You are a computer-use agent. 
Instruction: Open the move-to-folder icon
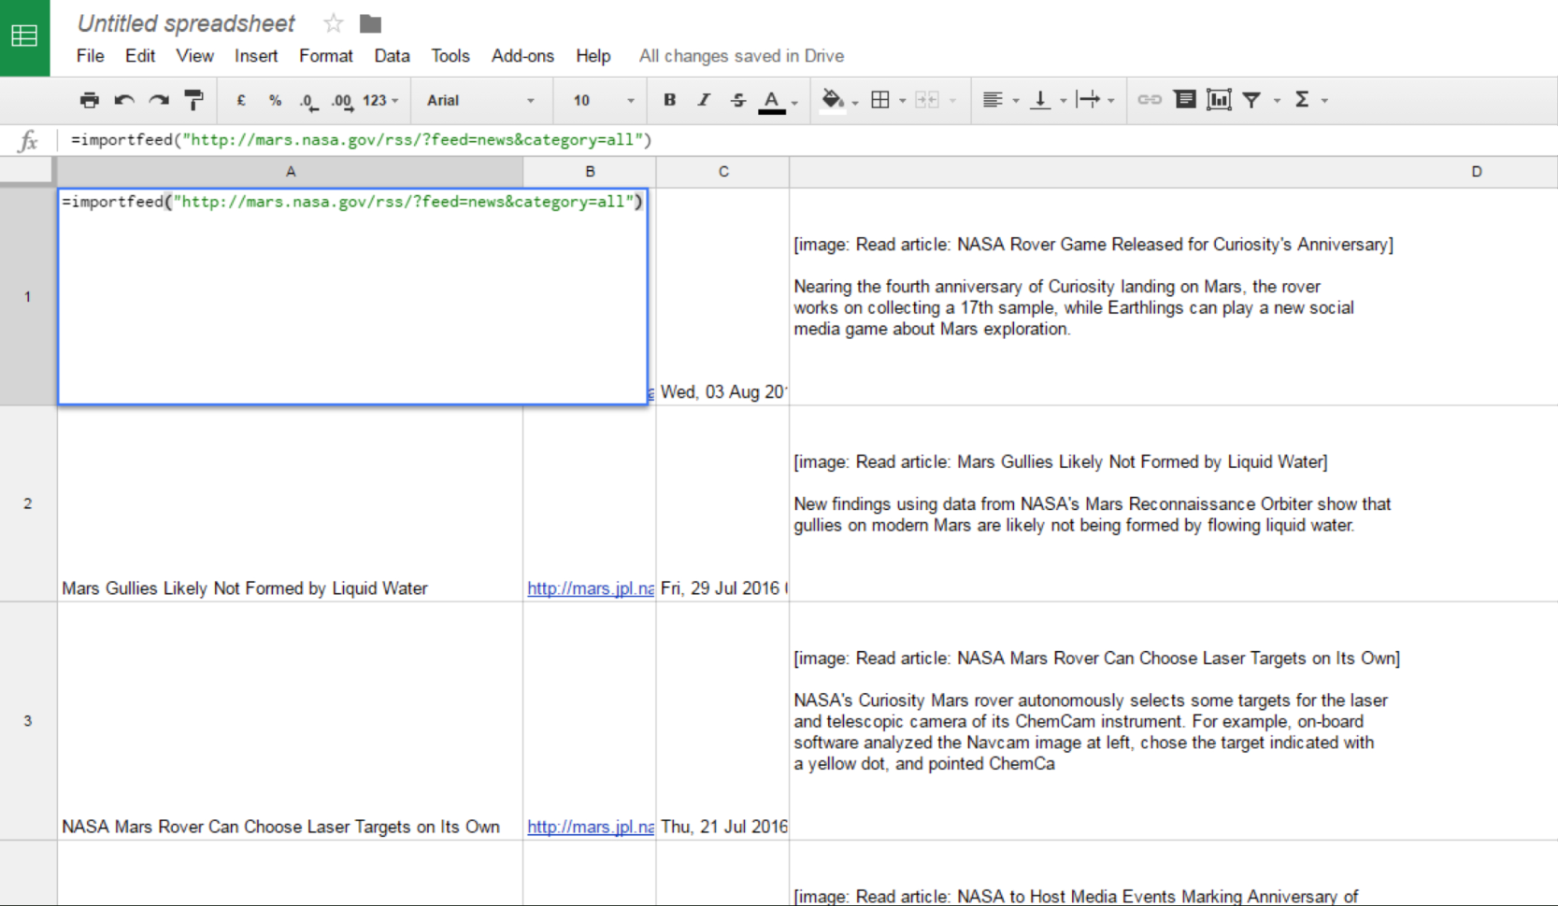370,23
